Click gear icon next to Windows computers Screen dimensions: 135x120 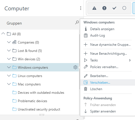point(75,67)
